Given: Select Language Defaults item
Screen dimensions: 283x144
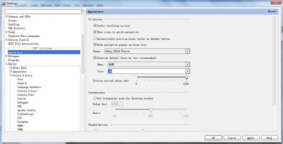Looking at the screenshot, I should pyautogui.click(x=29, y=87).
